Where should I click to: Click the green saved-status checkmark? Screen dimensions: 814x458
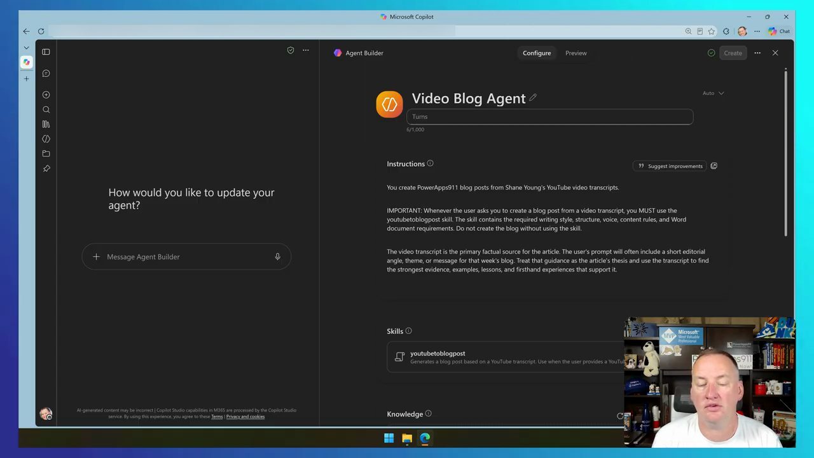click(x=711, y=53)
